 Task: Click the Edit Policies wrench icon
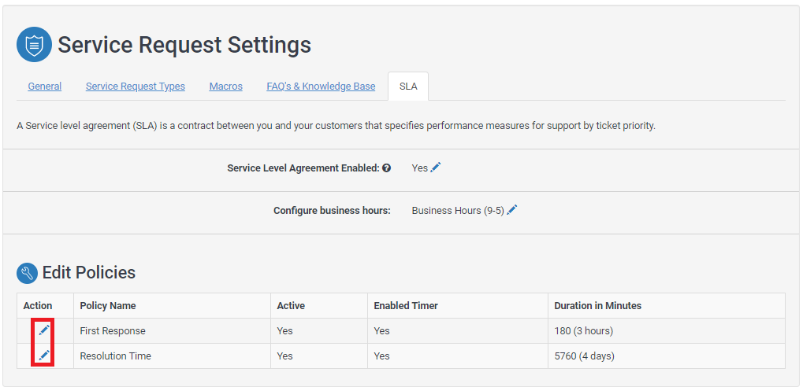pos(27,273)
